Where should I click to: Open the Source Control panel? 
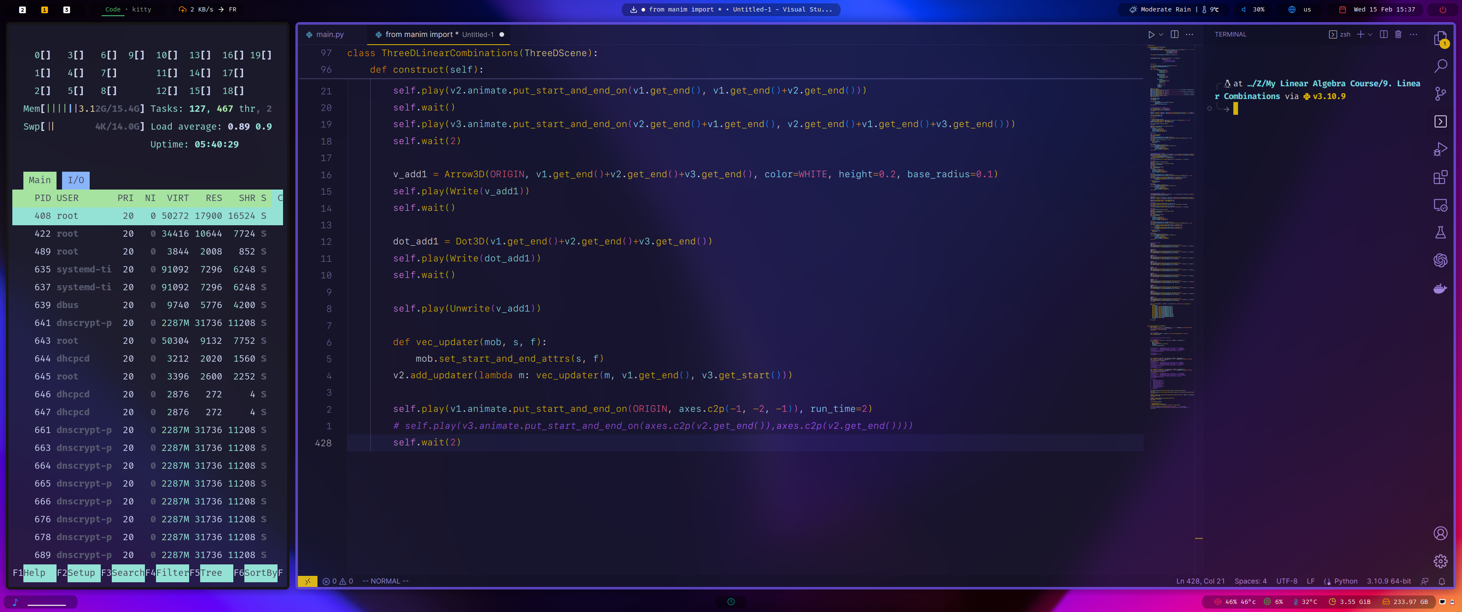pyautogui.click(x=1440, y=93)
